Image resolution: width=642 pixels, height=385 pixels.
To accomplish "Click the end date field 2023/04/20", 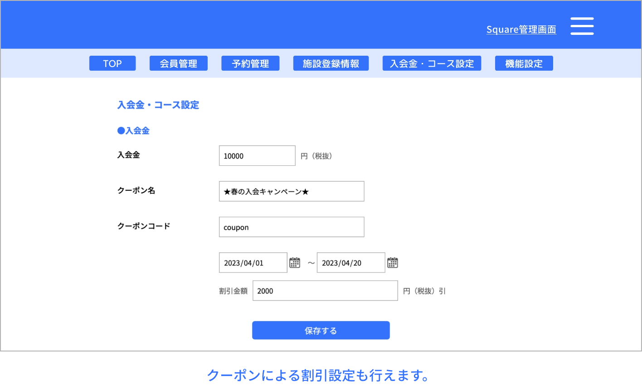I will pos(351,263).
